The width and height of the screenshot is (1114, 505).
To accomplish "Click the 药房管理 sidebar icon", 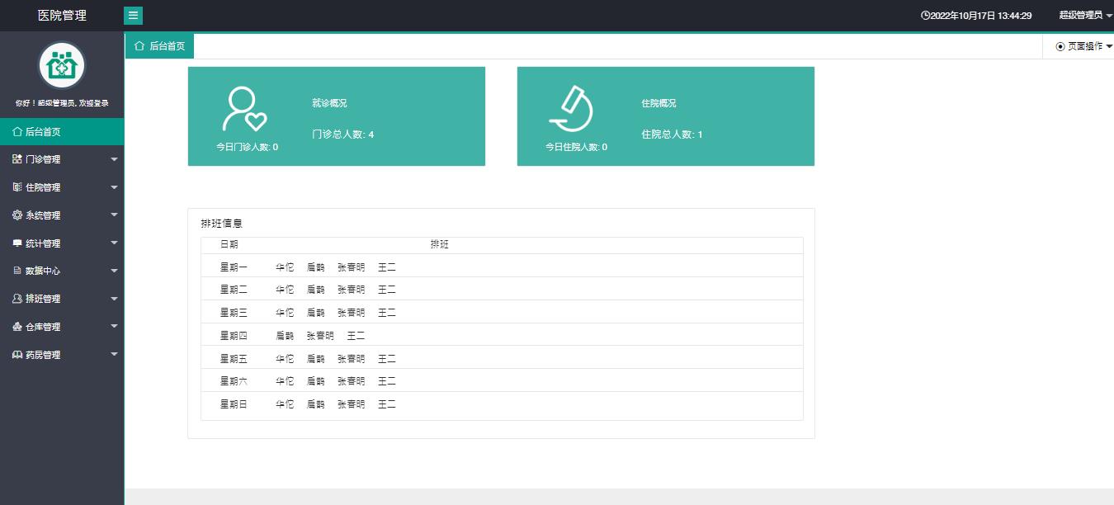I will click(x=17, y=355).
